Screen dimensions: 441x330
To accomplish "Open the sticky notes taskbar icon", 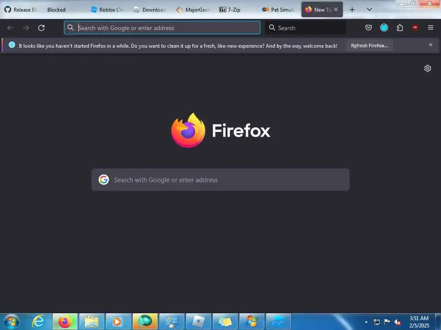I will [225, 321].
